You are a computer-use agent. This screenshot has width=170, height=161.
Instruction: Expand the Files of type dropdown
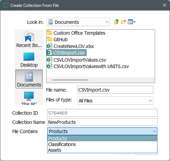(x=115, y=101)
